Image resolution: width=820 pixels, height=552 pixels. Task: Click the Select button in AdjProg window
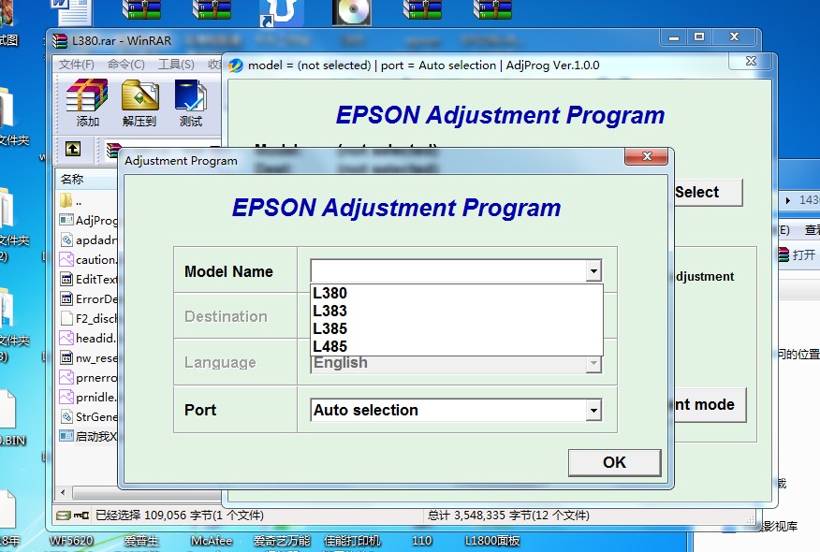coord(708,193)
